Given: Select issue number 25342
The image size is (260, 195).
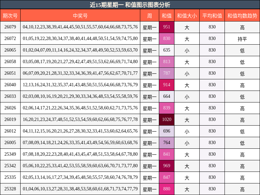Looking at the screenshot, I should 10,166.
